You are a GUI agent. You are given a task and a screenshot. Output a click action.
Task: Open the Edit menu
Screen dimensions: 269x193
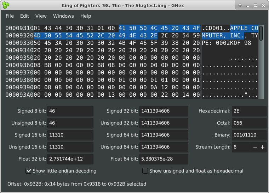24,16
